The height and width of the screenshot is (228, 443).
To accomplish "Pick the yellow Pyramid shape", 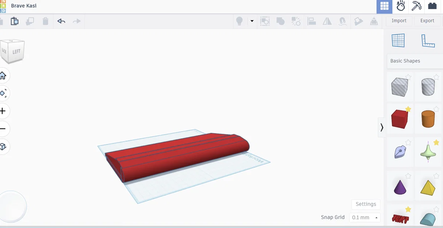I will pyautogui.click(x=428, y=188).
